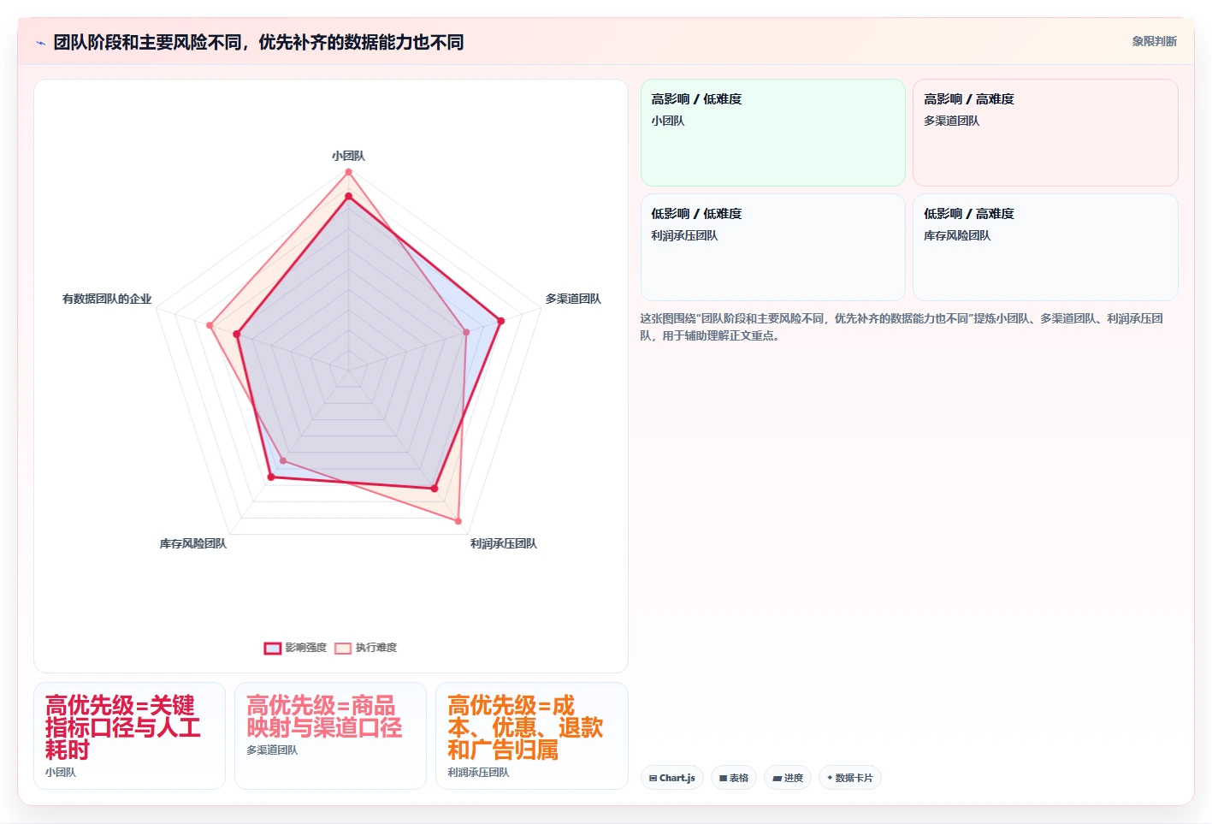The height and width of the screenshot is (824, 1212).
Task: Toggle the 执行难度 legend item
Action: [x=366, y=648]
